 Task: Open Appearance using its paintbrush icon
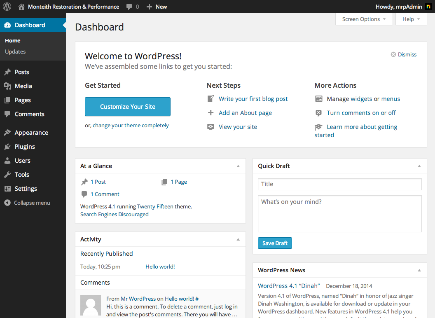(x=8, y=132)
